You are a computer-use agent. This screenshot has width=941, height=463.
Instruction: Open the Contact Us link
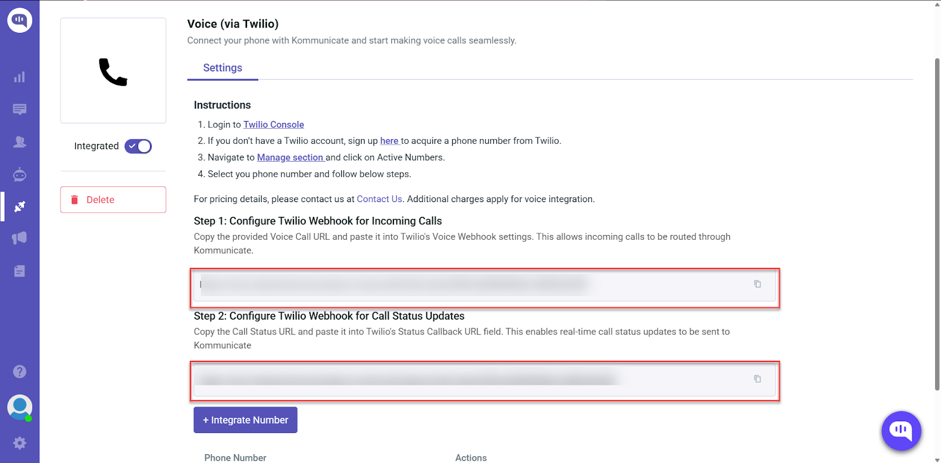coord(379,199)
